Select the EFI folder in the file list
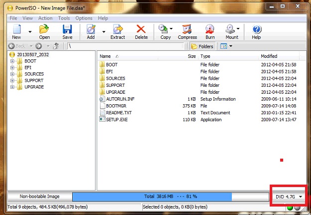The height and width of the screenshot is (215, 311). (x=109, y=72)
